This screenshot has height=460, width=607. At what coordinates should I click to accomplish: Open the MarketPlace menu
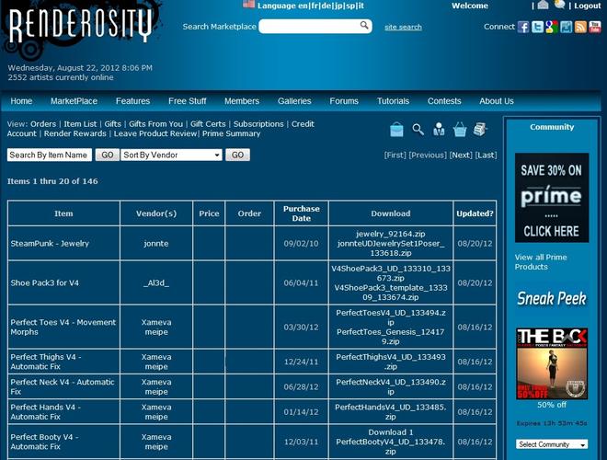[x=74, y=101]
